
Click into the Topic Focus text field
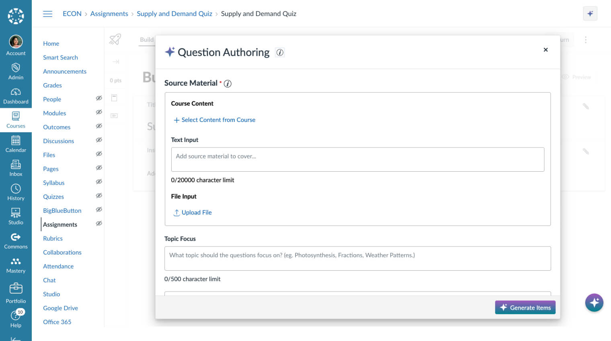click(x=357, y=258)
